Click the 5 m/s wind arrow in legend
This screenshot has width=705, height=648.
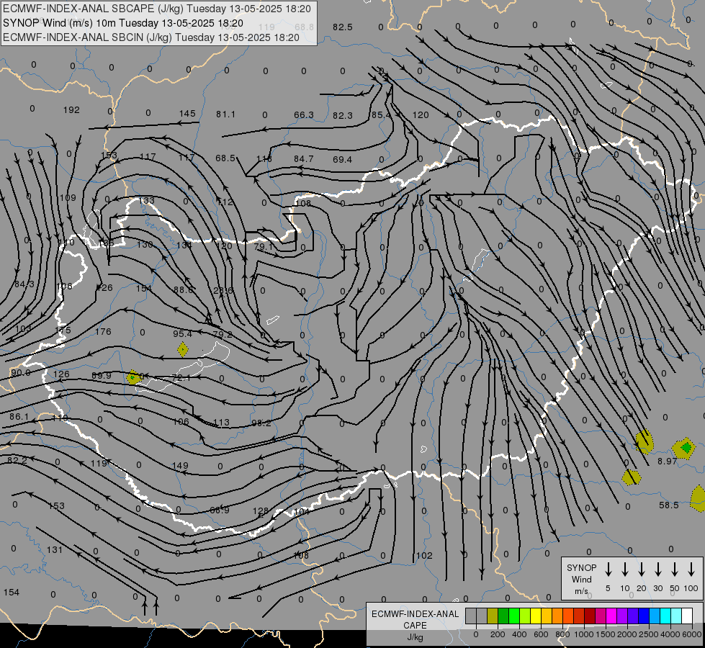[x=608, y=570]
